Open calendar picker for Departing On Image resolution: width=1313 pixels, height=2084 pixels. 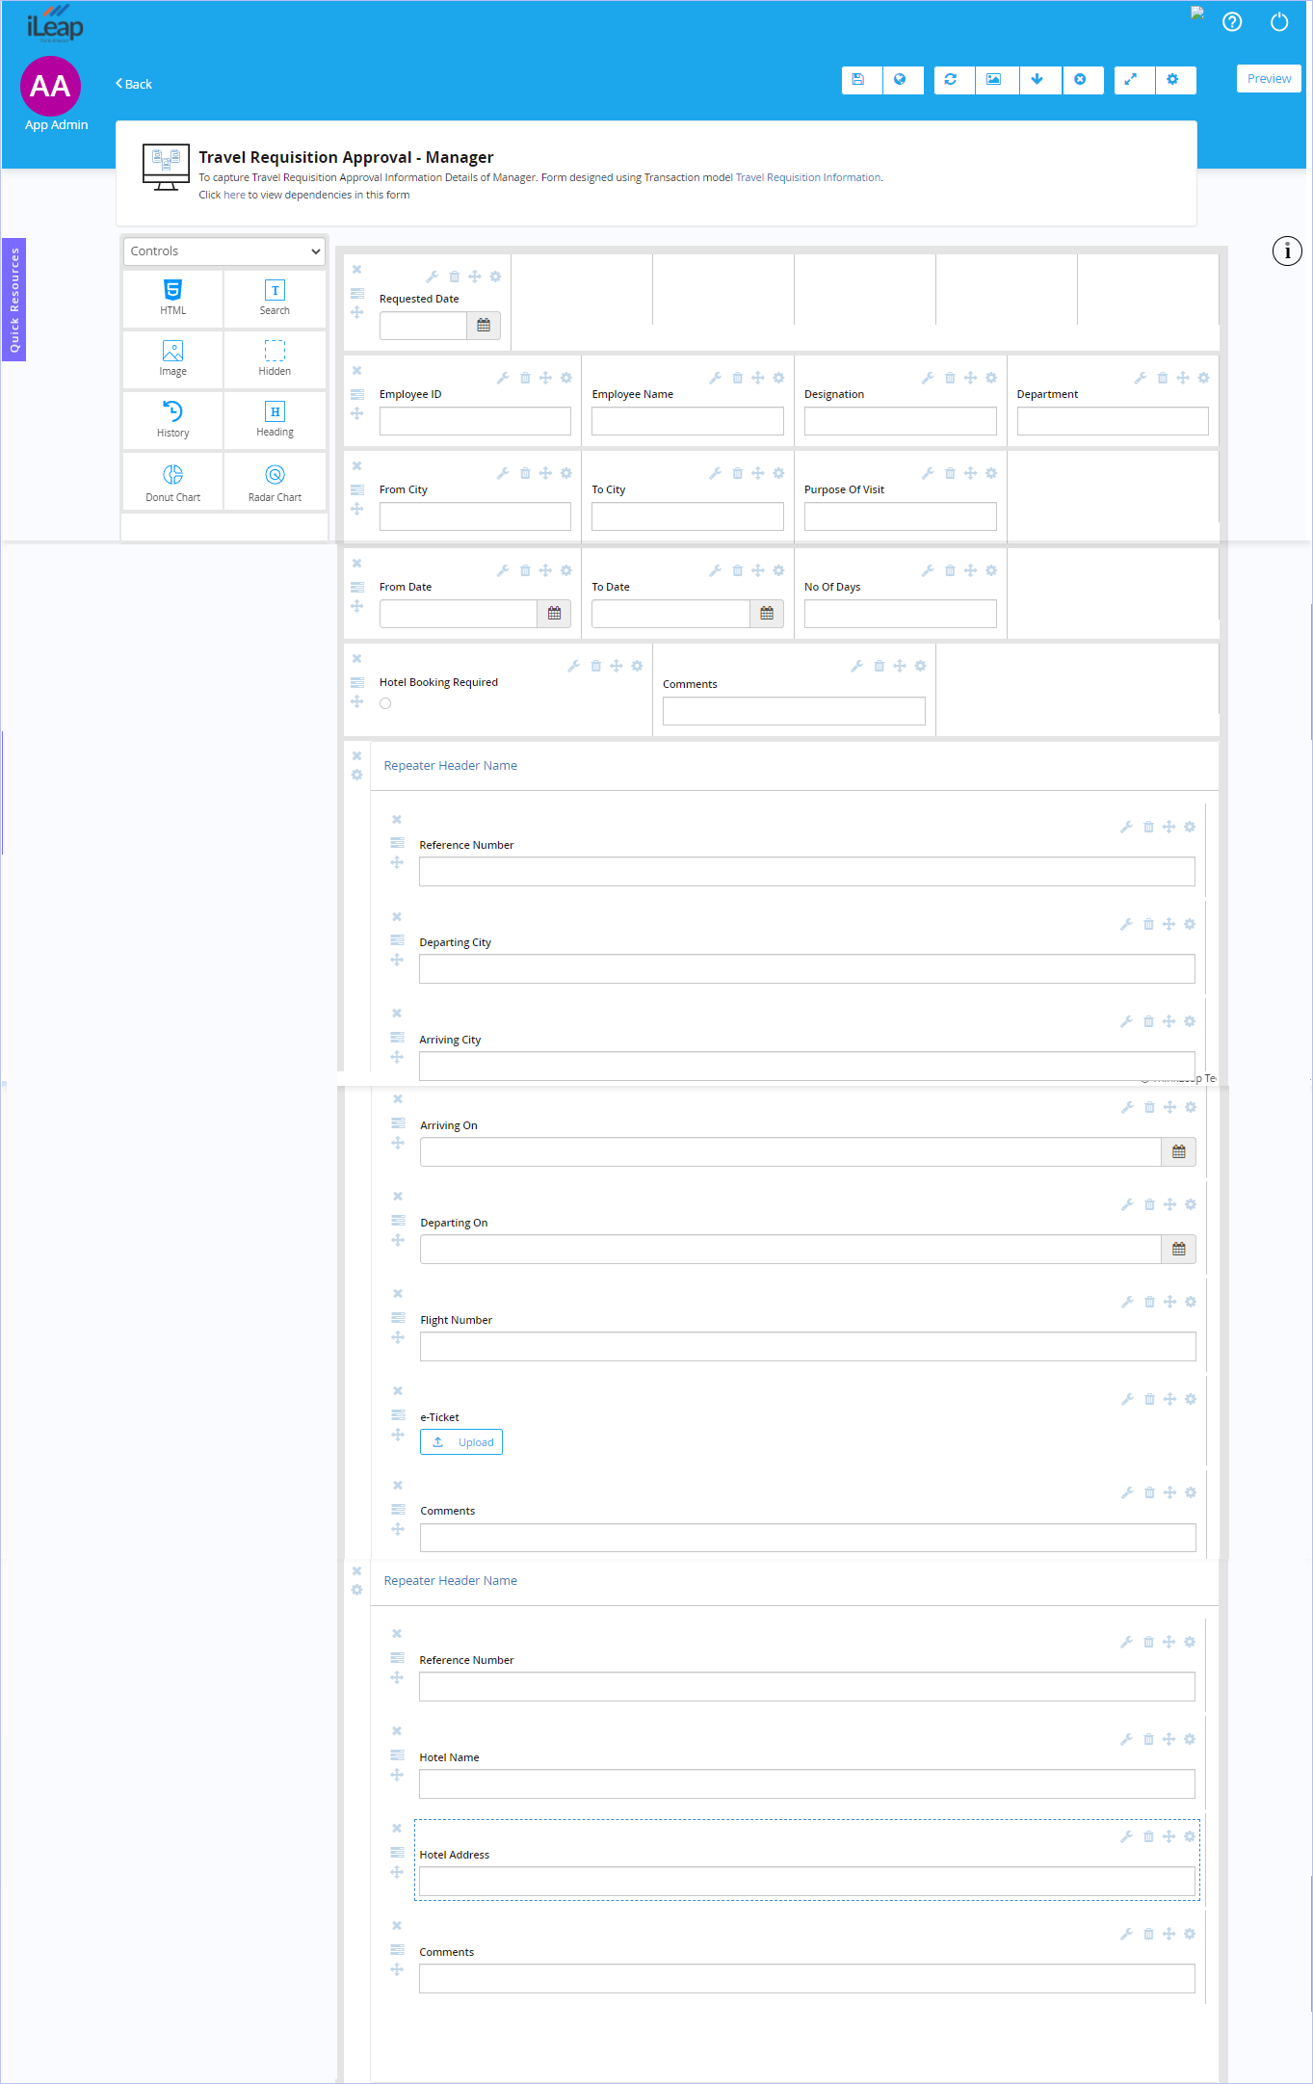[x=1179, y=1250]
